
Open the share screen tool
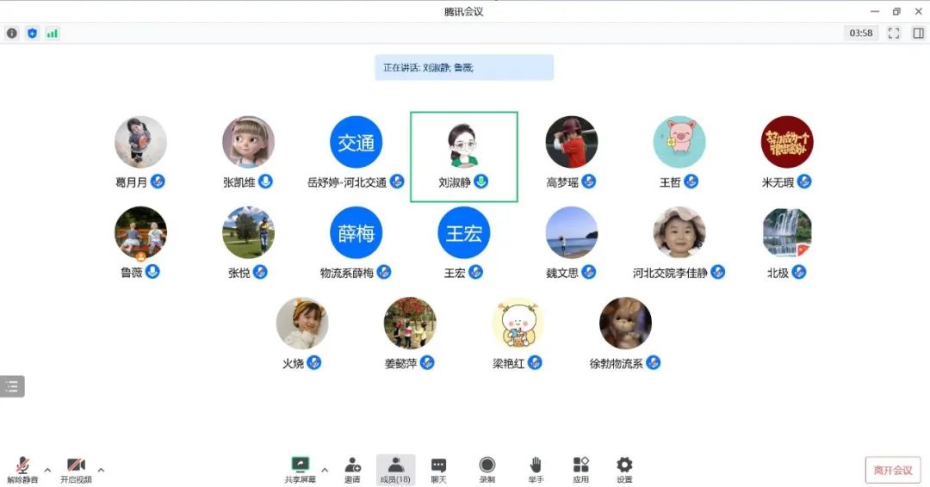(x=301, y=470)
